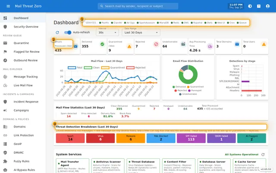Click the Rejected card blocked icon
This screenshot has width=276, height=173.
(156, 44)
